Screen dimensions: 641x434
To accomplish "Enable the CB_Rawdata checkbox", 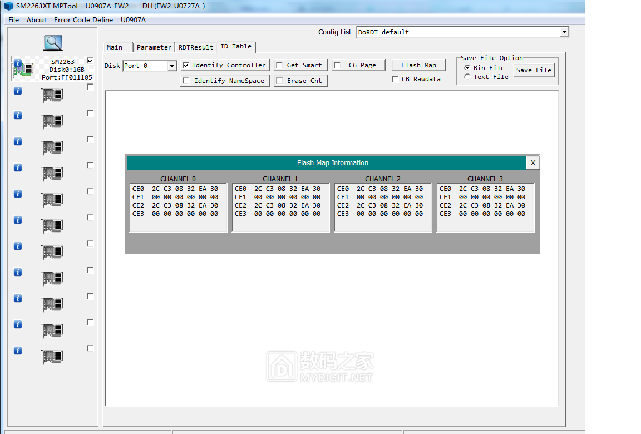I will [x=395, y=79].
